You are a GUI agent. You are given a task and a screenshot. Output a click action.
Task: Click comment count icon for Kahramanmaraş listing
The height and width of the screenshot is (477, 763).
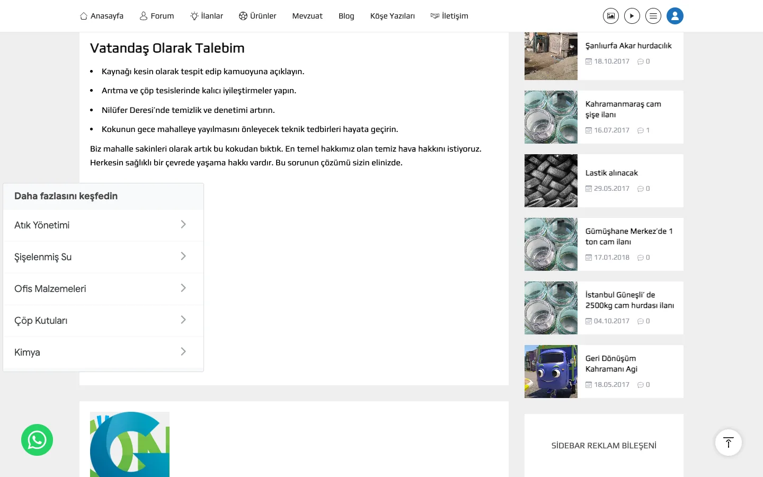click(641, 130)
